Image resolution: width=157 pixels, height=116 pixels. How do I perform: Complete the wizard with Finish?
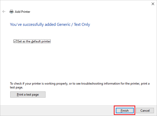pos(125,110)
